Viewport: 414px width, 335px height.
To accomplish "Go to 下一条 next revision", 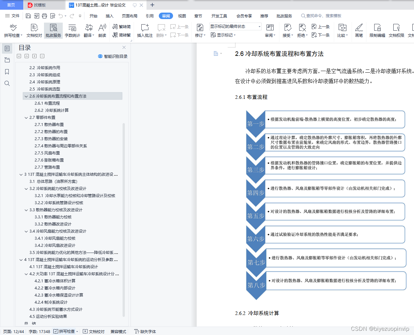I will point(321,35).
